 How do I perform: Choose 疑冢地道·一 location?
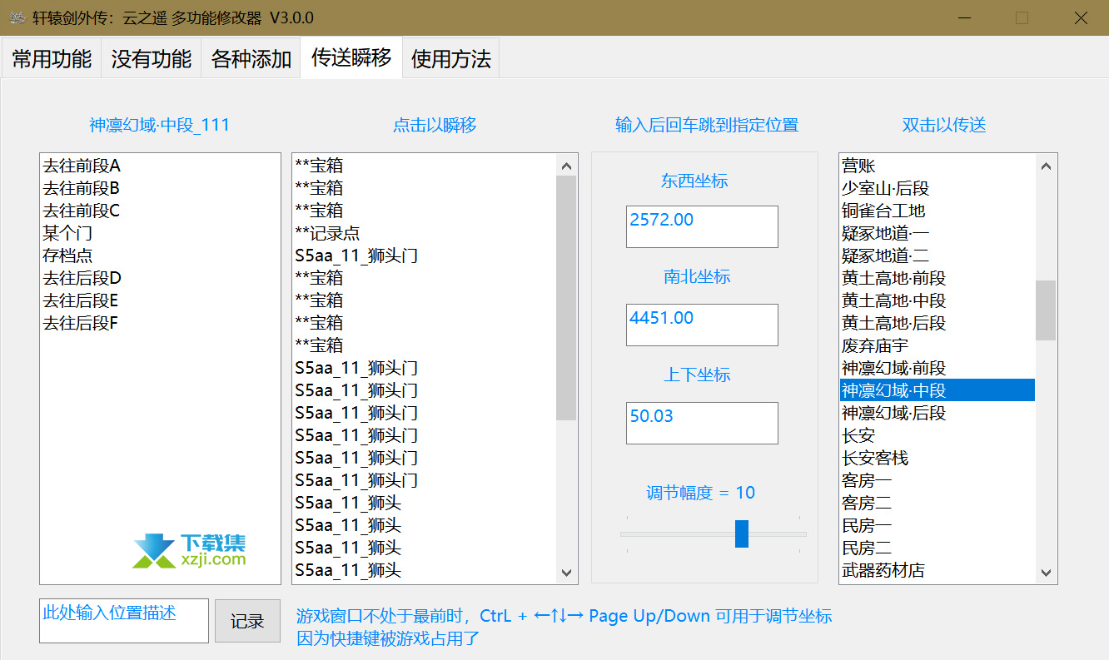[937, 233]
